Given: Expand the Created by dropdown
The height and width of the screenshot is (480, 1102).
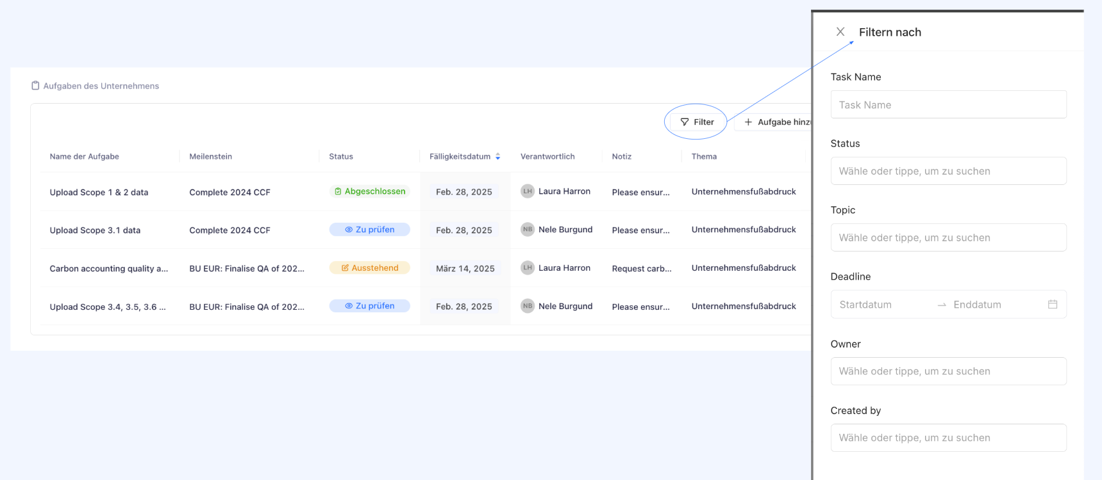Looking at the screenshot, I should (948, 438).
